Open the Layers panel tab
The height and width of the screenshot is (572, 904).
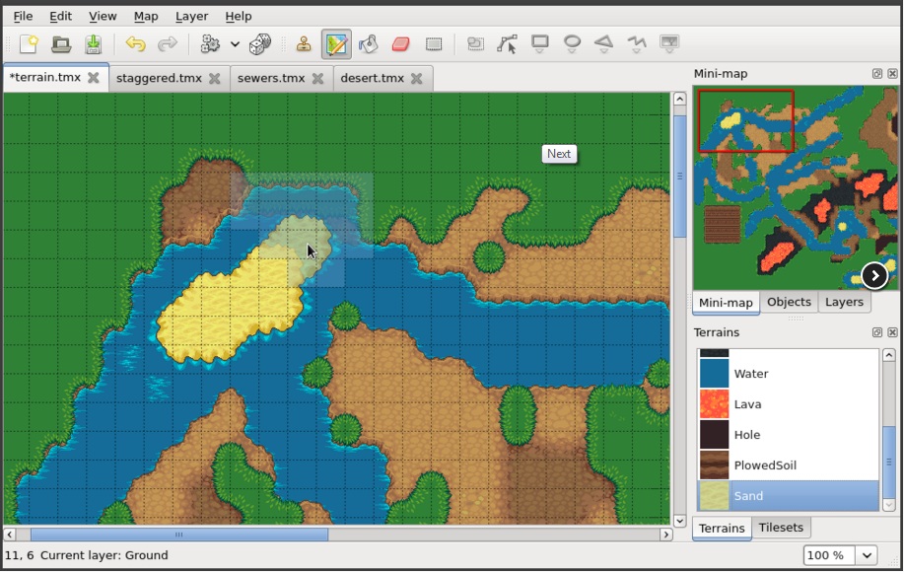pos(843,302)
